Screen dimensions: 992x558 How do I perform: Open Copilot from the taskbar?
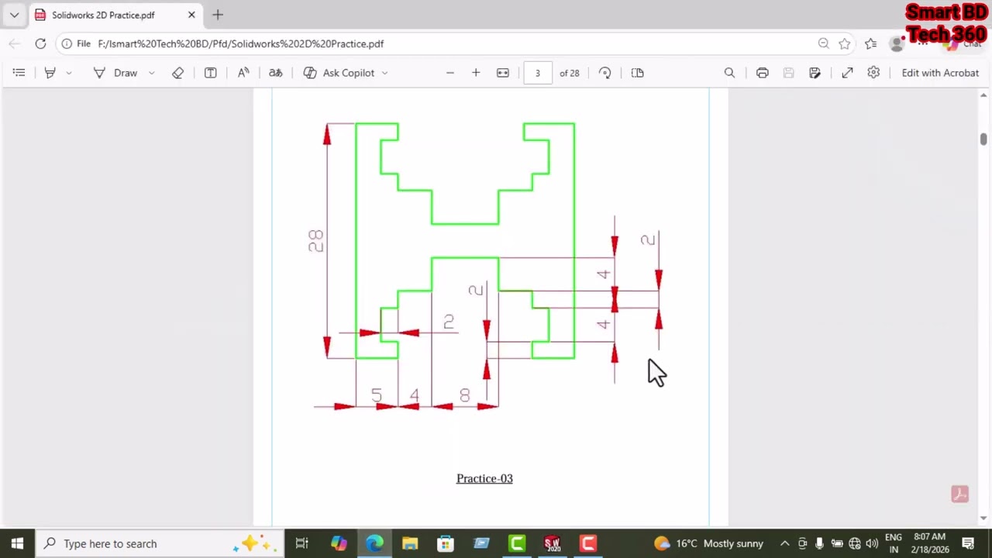[339, 543]
